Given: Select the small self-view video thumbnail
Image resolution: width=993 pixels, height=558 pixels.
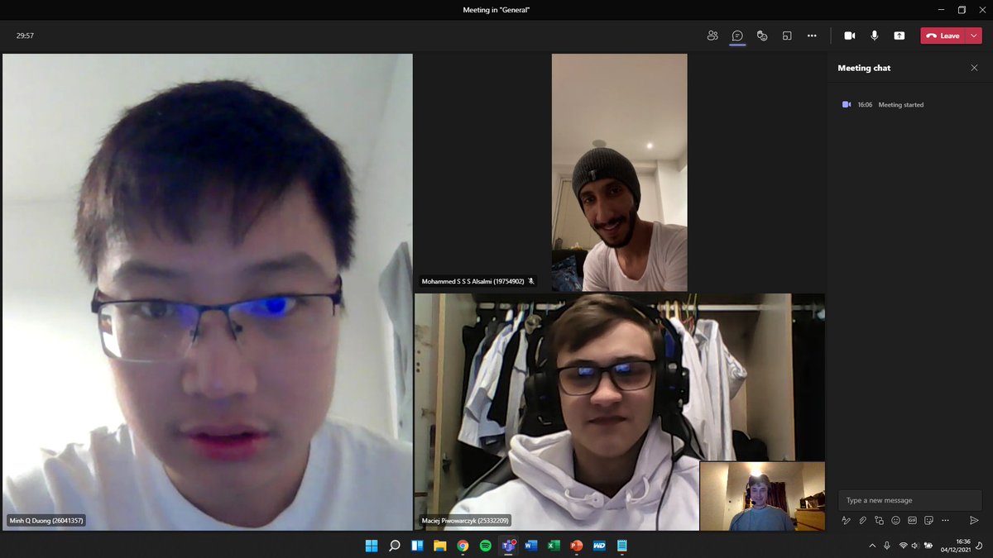Looking at the screenshot, I should (x=762, y=496).
